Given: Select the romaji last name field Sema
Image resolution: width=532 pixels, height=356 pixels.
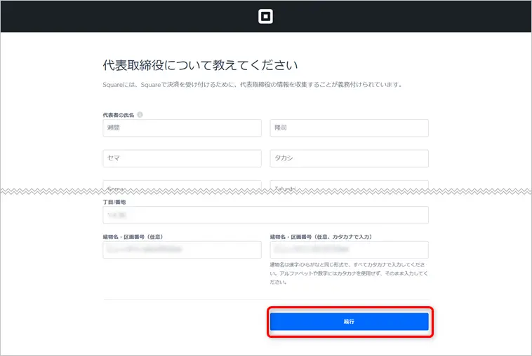Looking at the screenshot, I should (182, 186).
